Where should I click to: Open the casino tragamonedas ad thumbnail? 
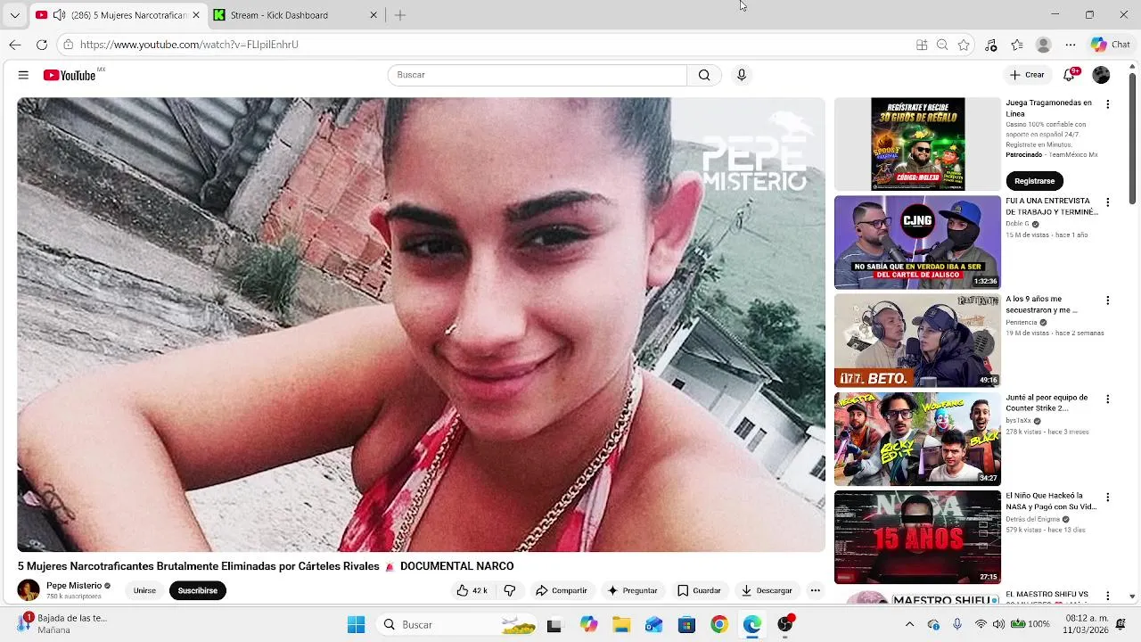[x=917, y=144]
